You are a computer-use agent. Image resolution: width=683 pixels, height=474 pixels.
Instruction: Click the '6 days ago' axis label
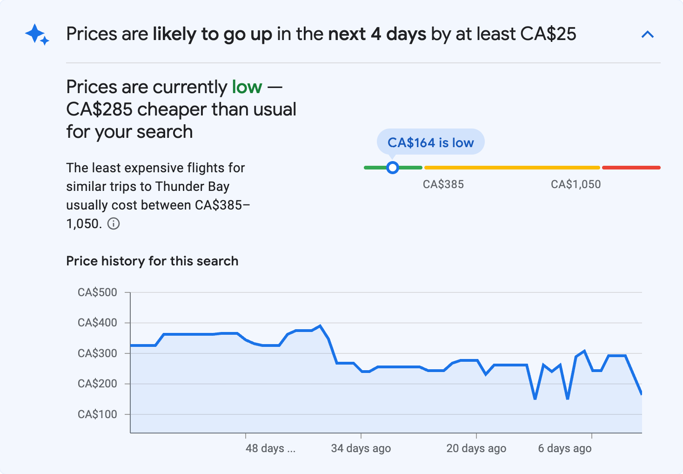(565, 448)
